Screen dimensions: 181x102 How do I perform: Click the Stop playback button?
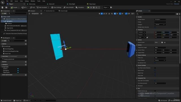[x=94, y=7]
